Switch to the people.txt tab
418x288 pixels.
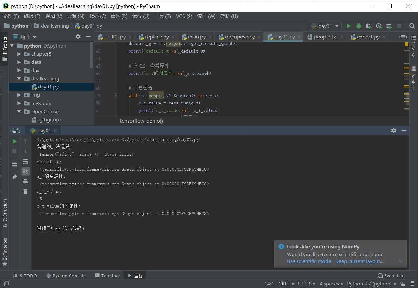(x=326, y=37)
